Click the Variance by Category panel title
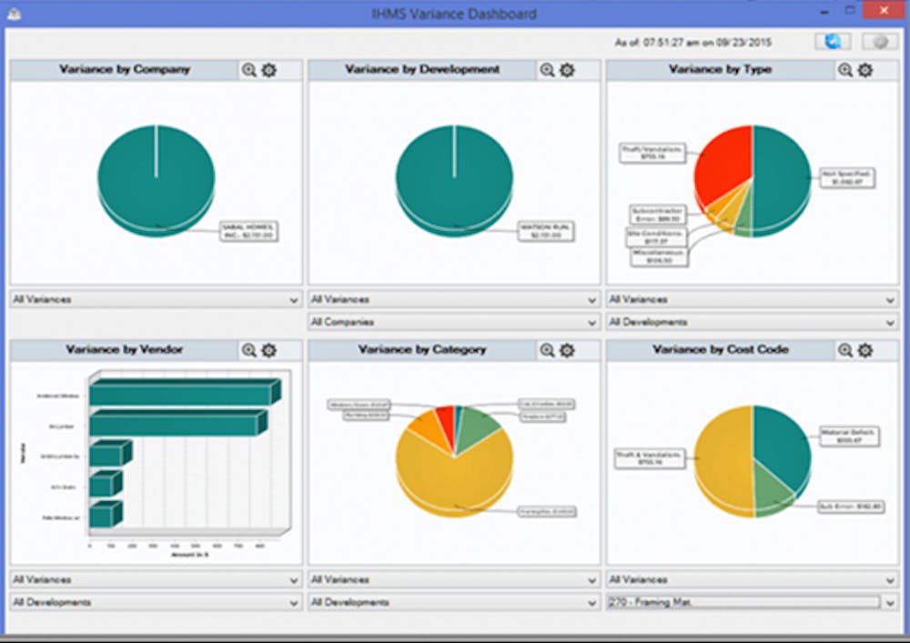This screenshot has width=910, height=643. [x=422, y=349]
